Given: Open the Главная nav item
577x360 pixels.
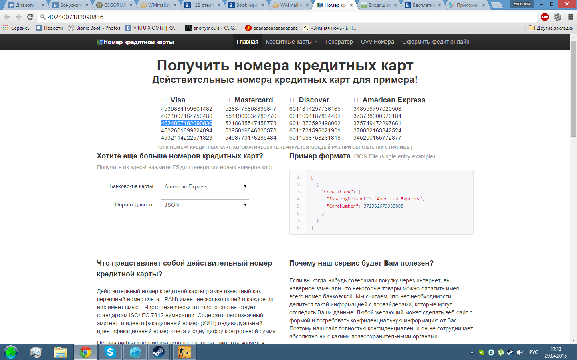Looking at the screenshot, I should tap(247, 42).
